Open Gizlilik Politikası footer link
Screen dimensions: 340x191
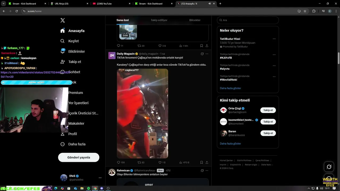[x=244, y=160]
